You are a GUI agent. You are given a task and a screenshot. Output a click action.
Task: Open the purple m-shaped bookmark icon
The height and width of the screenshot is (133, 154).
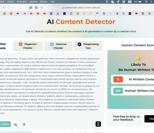point(25,14)
